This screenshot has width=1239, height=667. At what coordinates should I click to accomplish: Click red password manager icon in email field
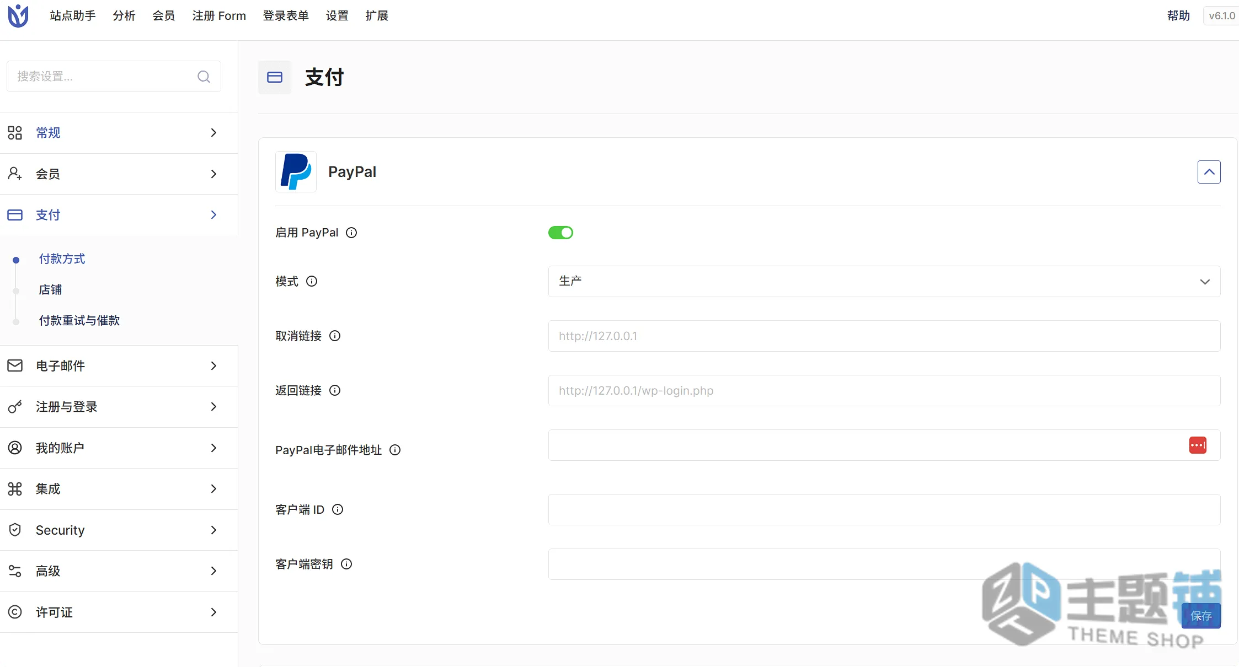point(1198,445)
